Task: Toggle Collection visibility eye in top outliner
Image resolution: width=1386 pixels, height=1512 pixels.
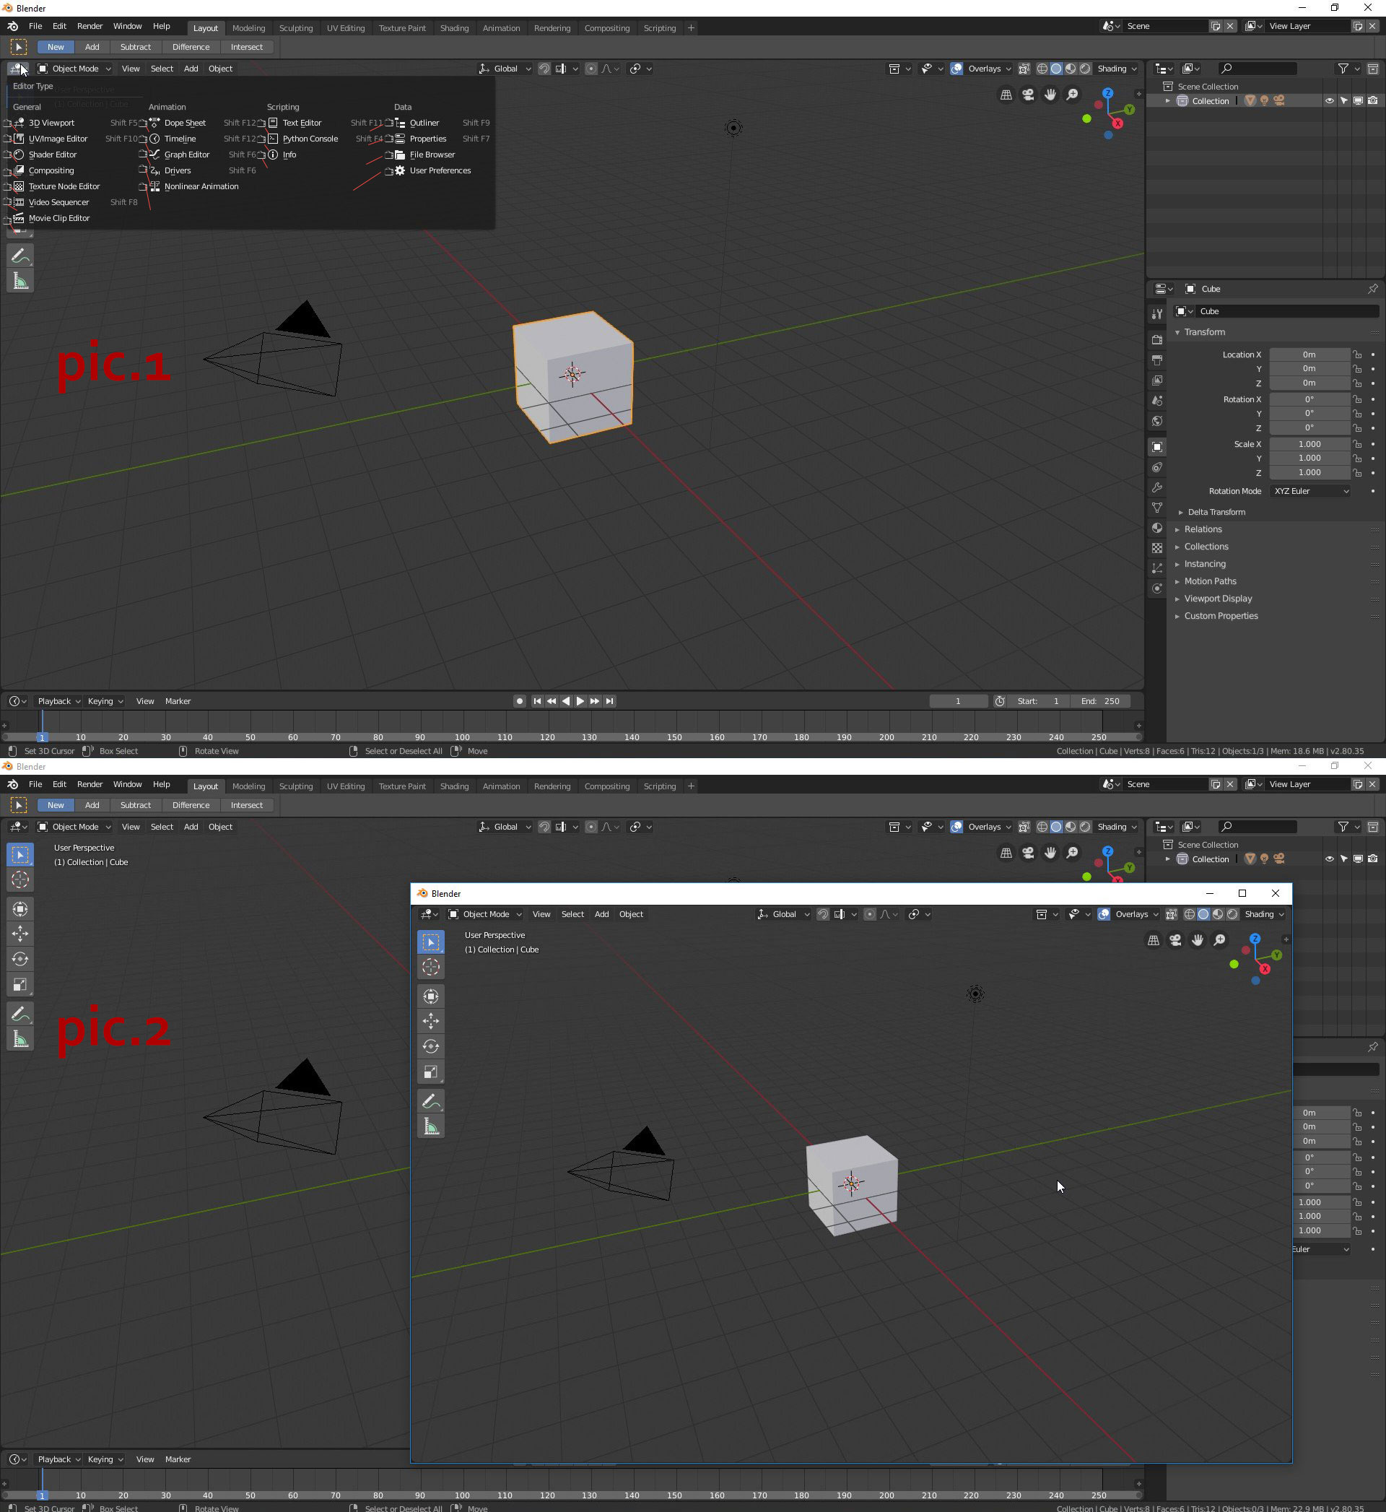Action: (x=1329, y=101)
